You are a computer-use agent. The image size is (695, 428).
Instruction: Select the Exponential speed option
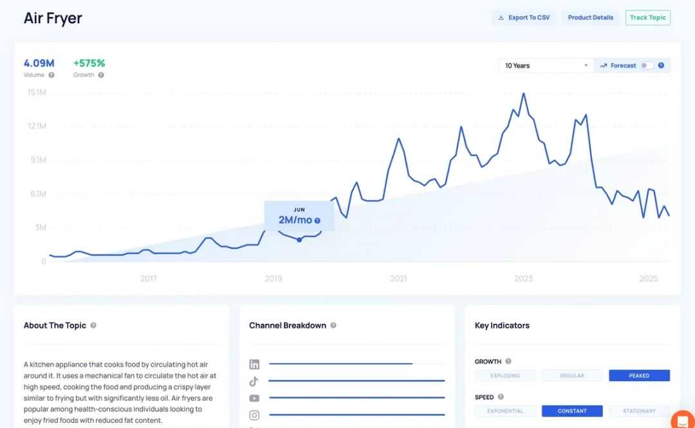pyautogui.click(x=505, y=411)
